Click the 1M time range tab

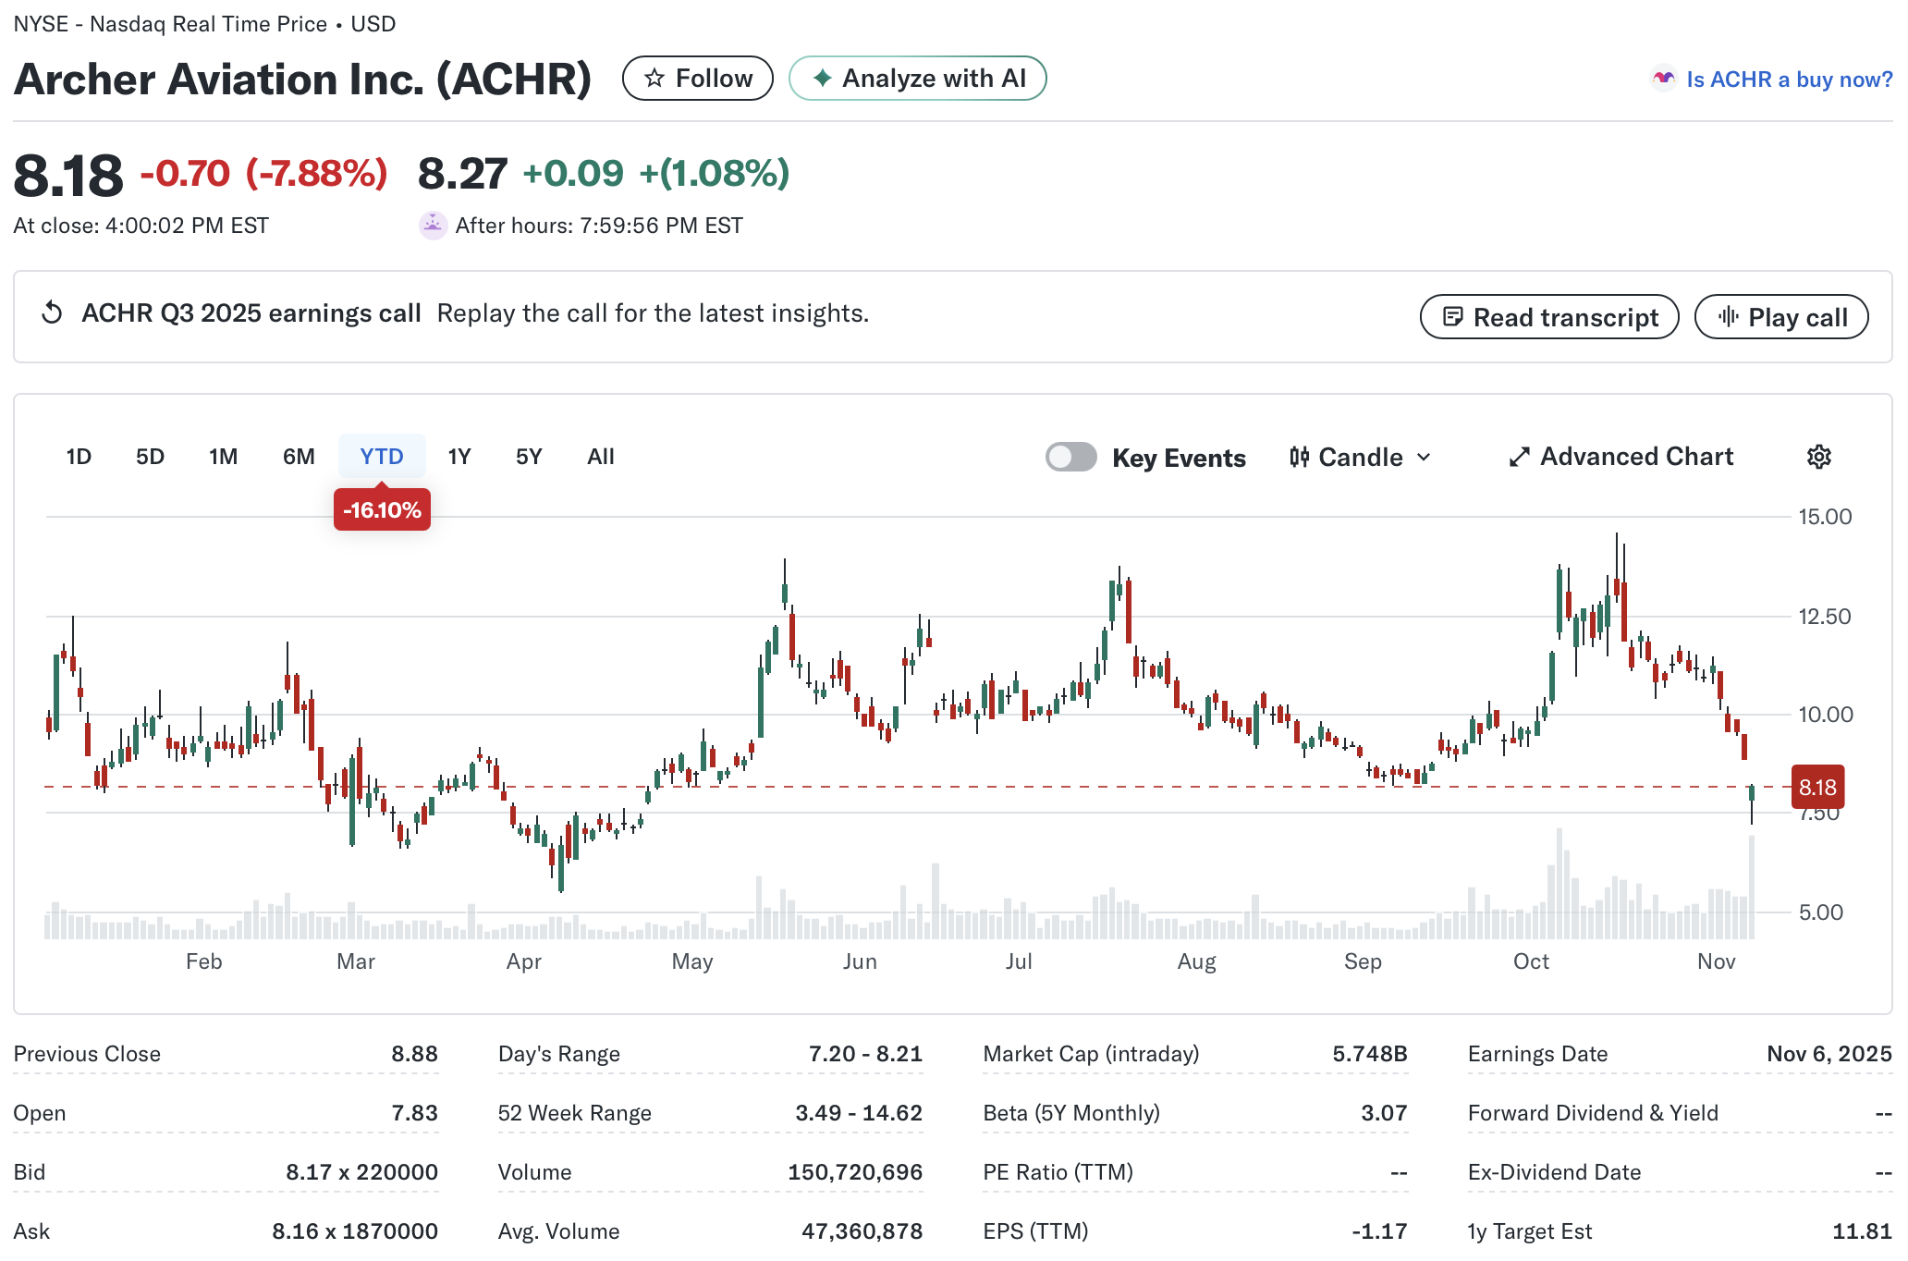coord(223,457)
